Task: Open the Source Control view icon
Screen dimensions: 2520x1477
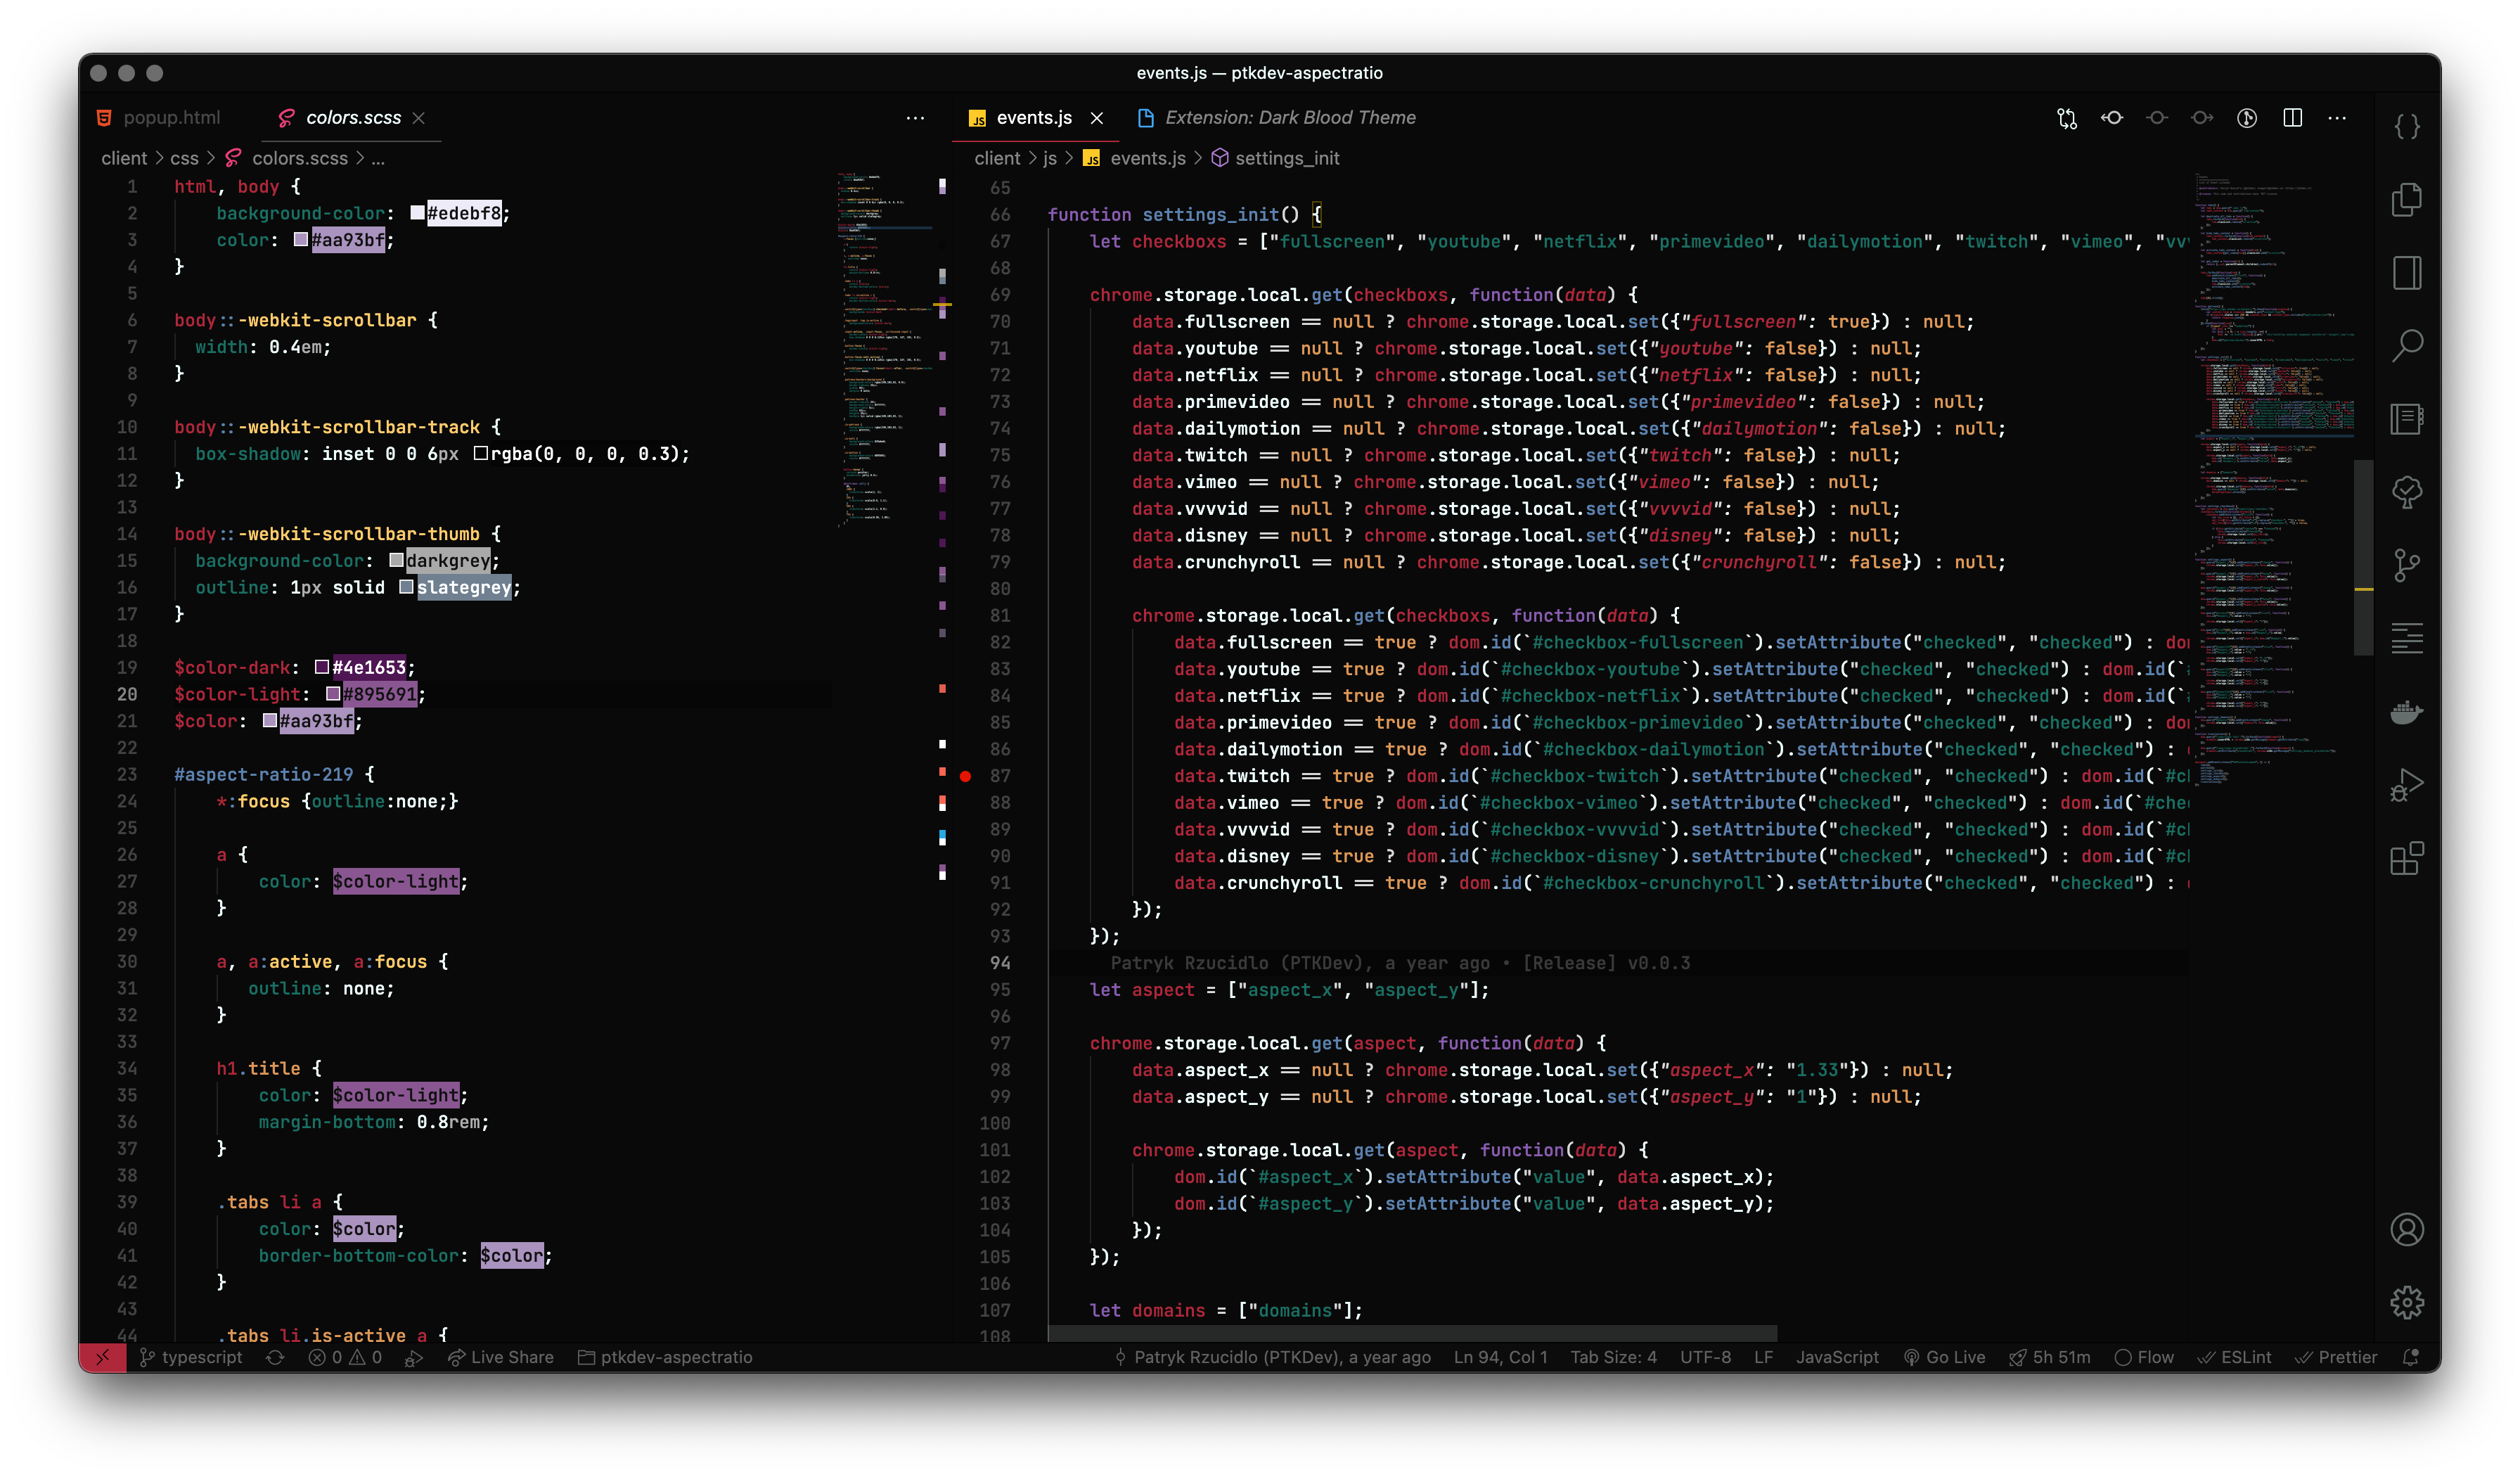Action: click(2407, 565)
